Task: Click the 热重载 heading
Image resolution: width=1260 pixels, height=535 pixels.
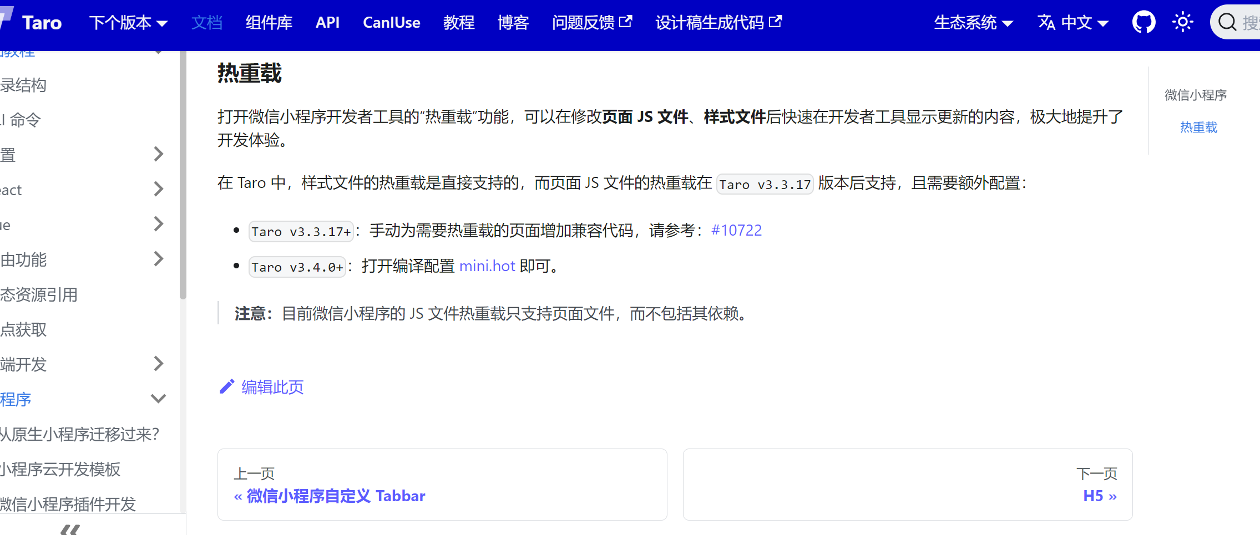Action: tap(250, 73)
